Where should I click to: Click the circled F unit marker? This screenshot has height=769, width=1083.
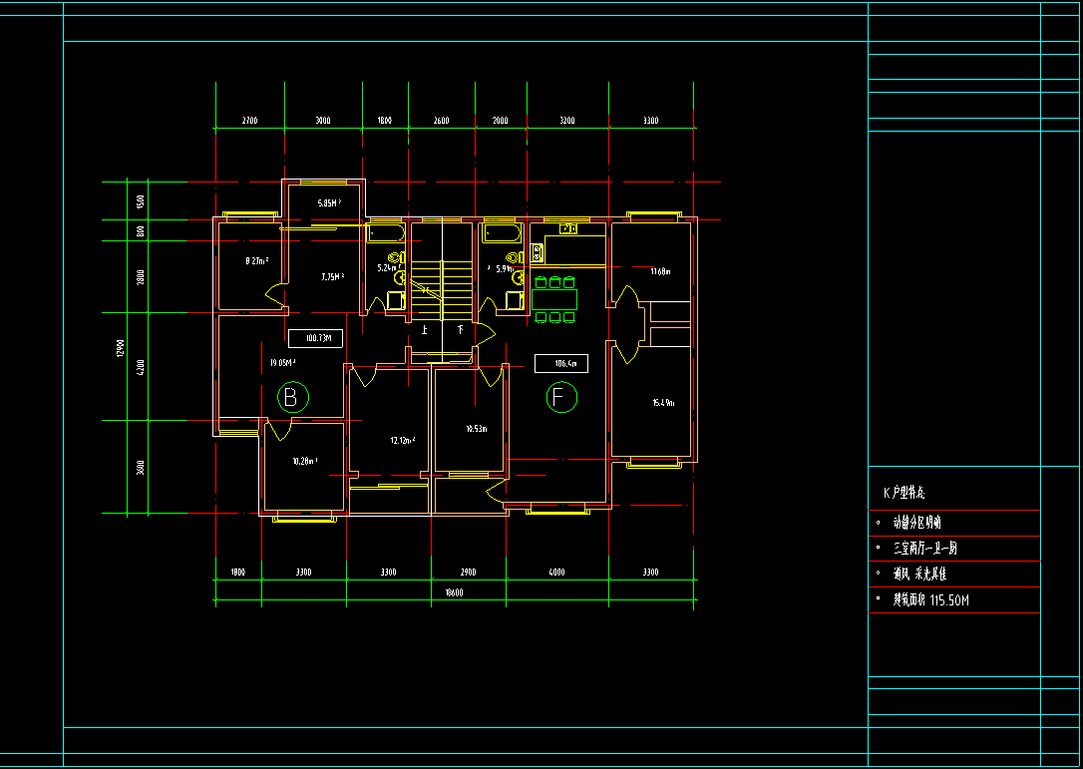561,399
